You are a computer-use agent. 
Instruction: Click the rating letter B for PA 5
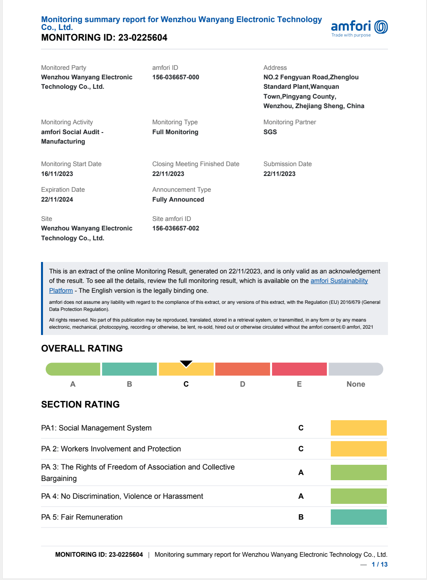[301, 517]
